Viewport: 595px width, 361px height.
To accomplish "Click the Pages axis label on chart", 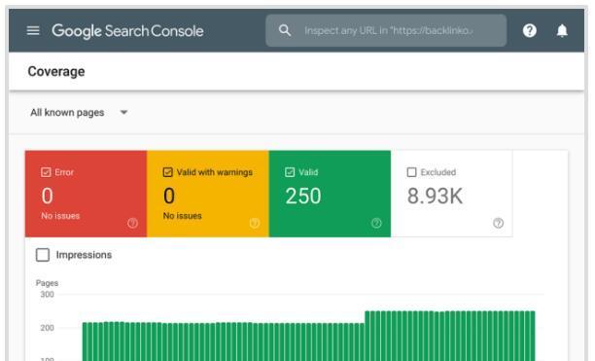I will [x=47, y=283].
